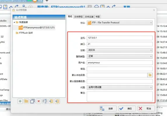Open the proxy 全局代理设置 dropdown
Viewport: 167px width, 116px height.
pos(119,87)
